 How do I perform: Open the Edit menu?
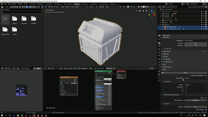click(9, 4)
